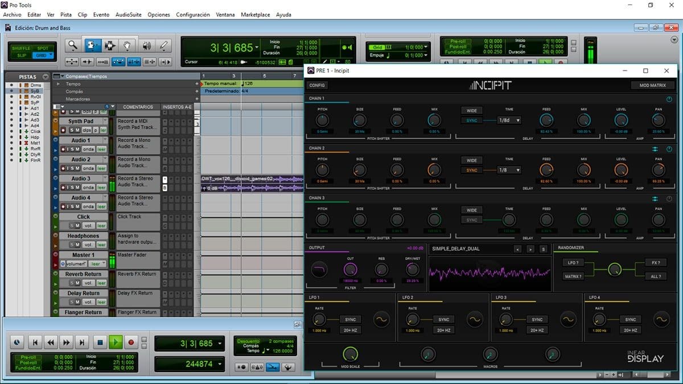Click the MATRIX ? randomizer button
Image resolution: width=683 pixels, height=384 pixels.
coord(573,276)
